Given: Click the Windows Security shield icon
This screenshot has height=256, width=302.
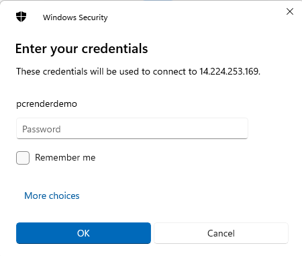Looking at the screenshot, I should click(x=21, y=17).
